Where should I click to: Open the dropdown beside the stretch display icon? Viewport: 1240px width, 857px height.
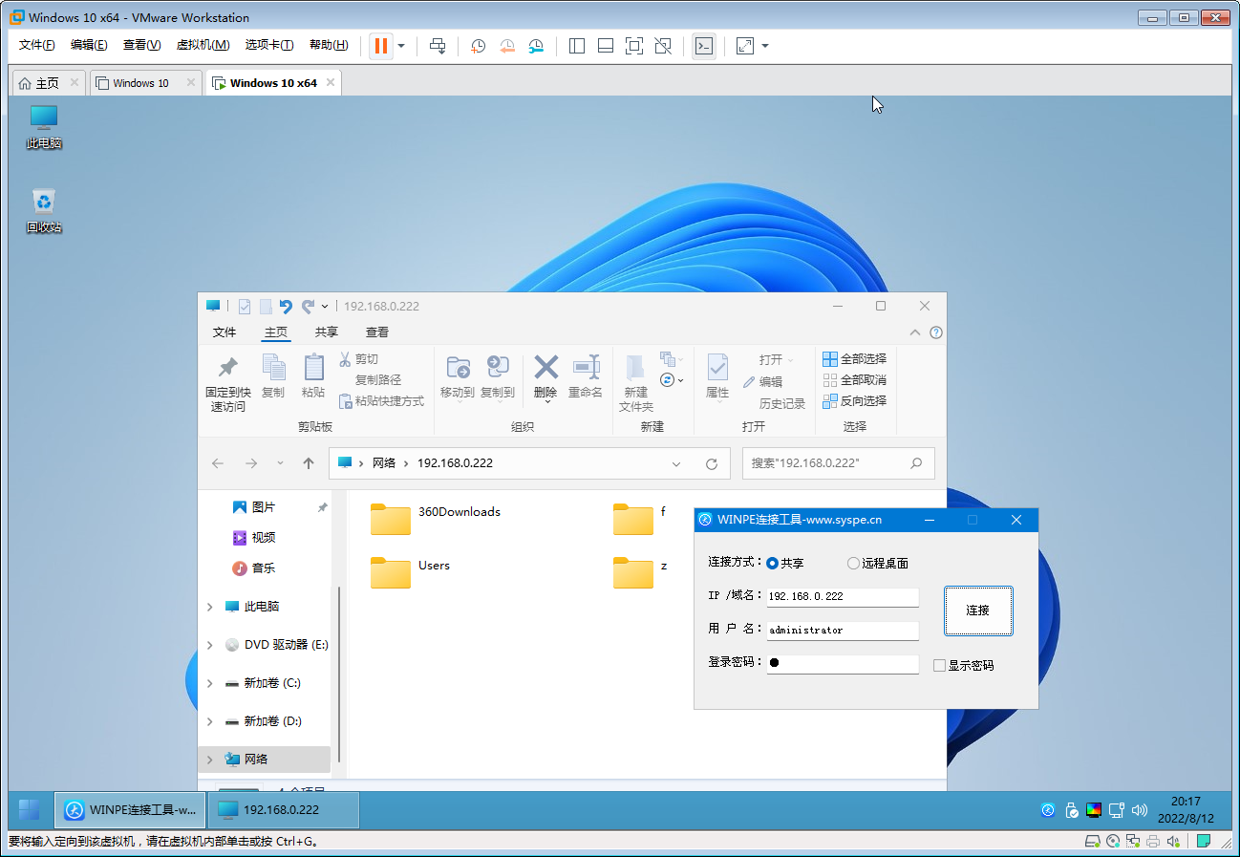[x=765, y=46]
